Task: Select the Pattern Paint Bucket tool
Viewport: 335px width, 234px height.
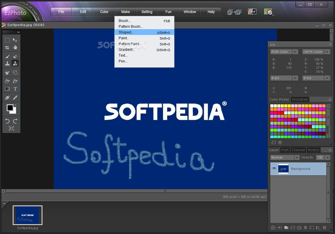Action: click(x=15, y=81)
